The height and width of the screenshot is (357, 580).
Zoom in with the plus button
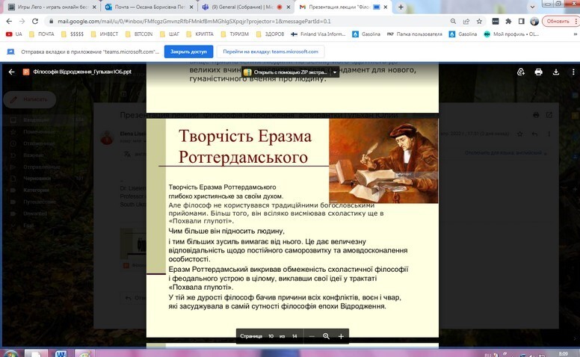(341, 337)
